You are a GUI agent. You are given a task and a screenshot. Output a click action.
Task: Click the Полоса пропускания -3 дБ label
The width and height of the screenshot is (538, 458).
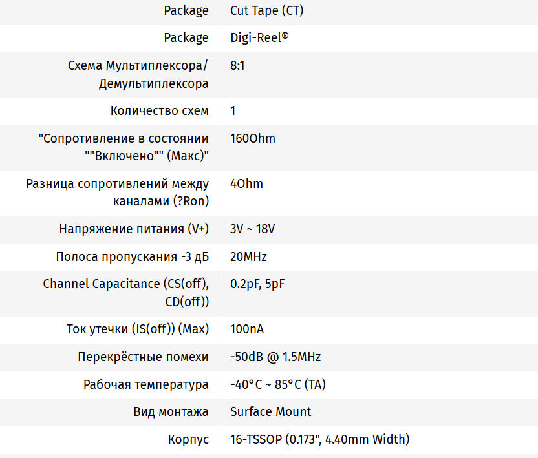pyautogui.click(x=133, y=256)
